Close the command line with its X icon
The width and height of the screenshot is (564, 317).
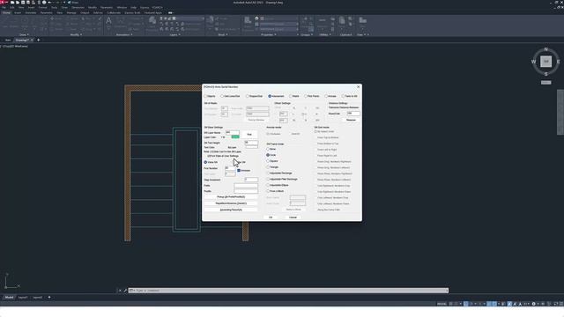(x=120, y=291)
